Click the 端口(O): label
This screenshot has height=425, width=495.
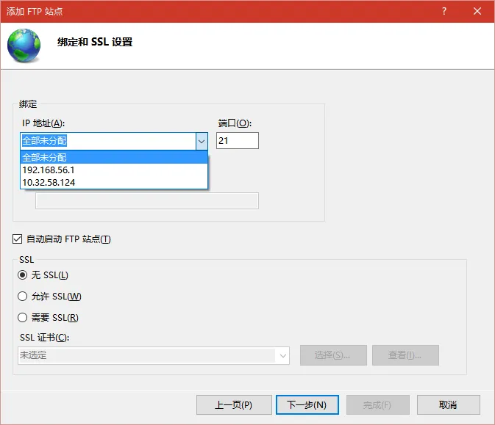235,123
